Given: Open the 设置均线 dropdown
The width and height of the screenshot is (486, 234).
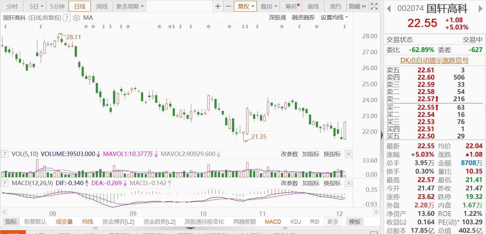Looking at the screenshot, I should [x=334, y=18].
